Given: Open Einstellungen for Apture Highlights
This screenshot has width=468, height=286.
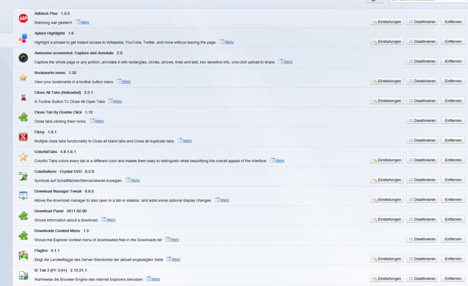Looking at the screenshot, I should 387,42.
